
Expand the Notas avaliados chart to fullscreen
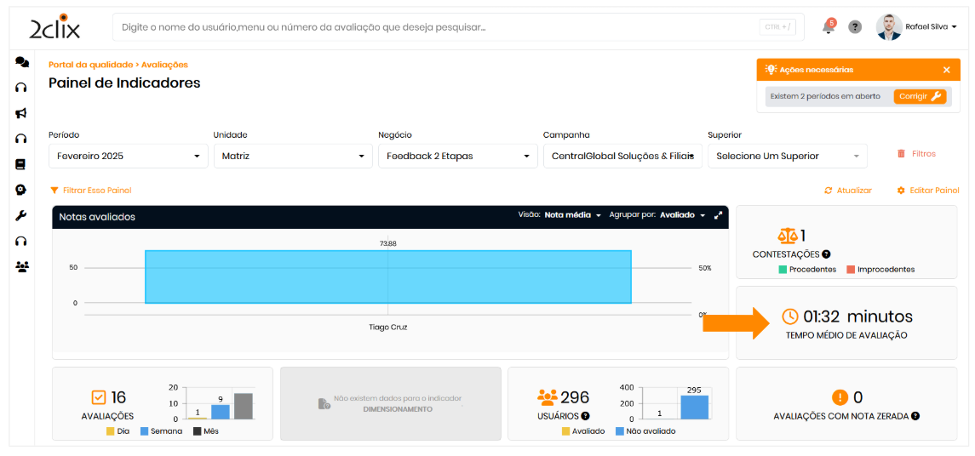point(718,215)
